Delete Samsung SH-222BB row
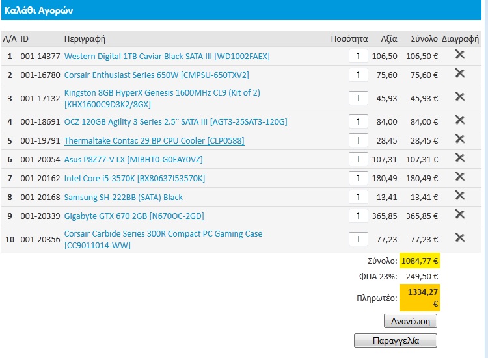 tap(459, 196)
